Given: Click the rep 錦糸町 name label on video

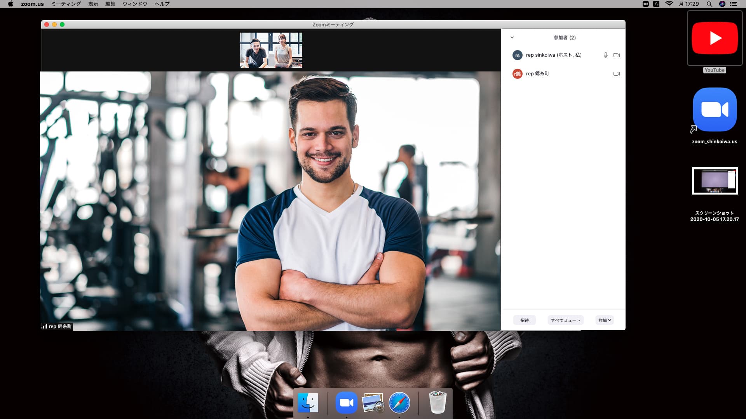Looking at the screenshot, I should pyautogui.click(x=60, y=327).
